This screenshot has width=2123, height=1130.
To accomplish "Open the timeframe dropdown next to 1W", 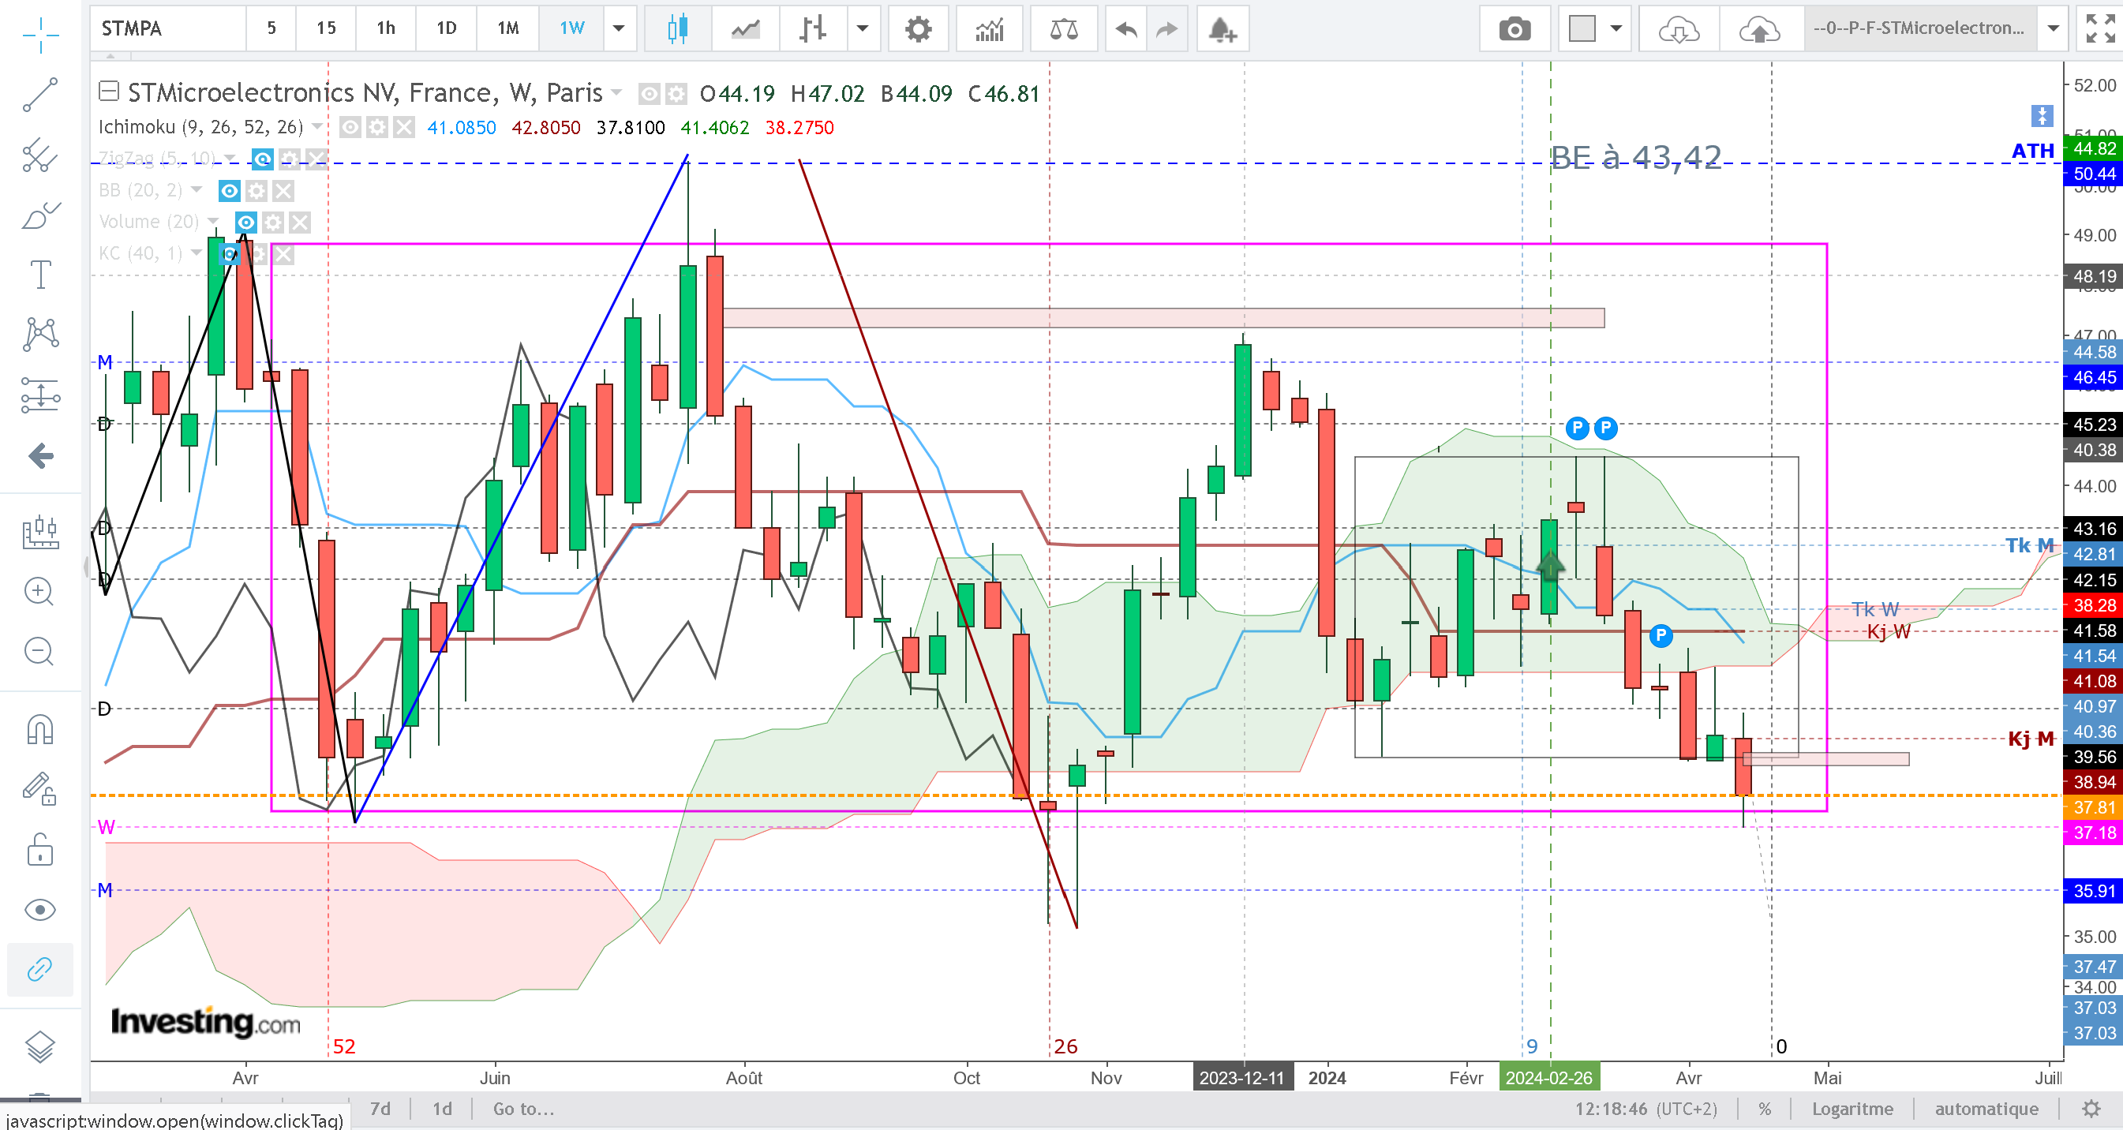I will tap(618, 29).
